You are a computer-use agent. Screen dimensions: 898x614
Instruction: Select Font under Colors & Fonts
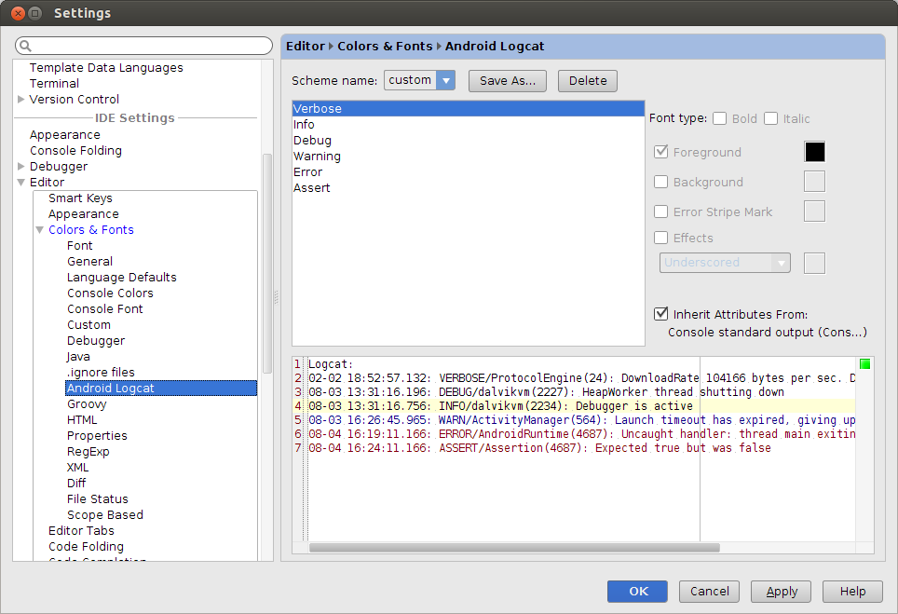pyautogui.click(x=79, y=246)
